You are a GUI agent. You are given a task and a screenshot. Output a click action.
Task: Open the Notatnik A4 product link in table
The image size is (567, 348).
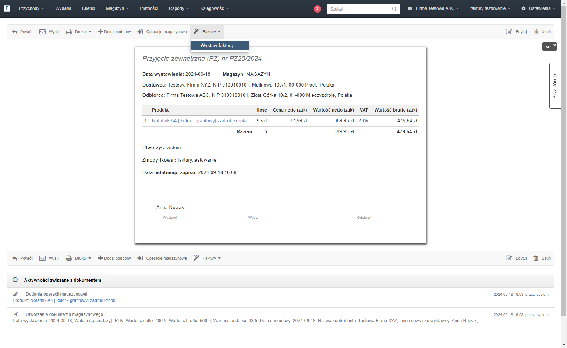click(x=199, y=120)
